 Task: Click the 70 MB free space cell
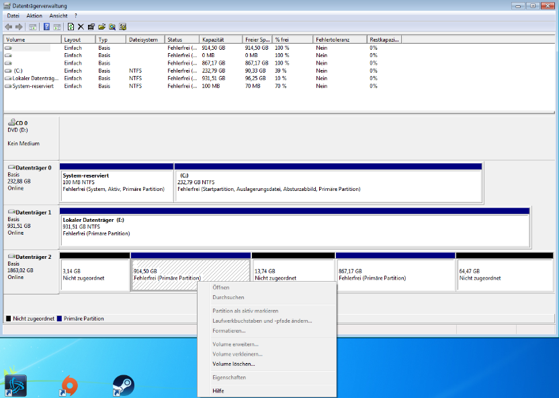[x=253, y=86]
